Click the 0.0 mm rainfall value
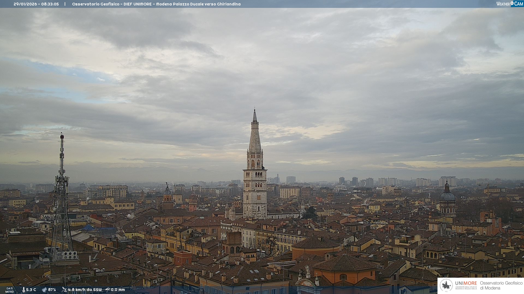Screen dimensions: 524x294 (x=118, y=290)
